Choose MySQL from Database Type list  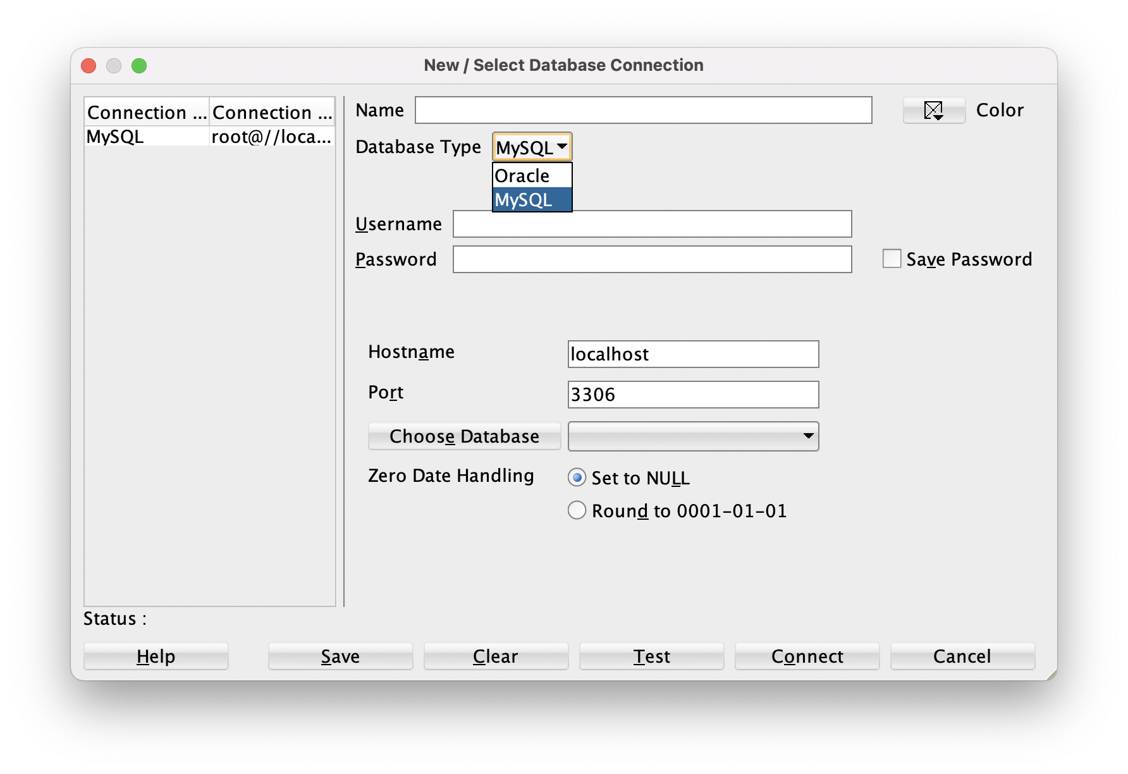tap(532, 200)
